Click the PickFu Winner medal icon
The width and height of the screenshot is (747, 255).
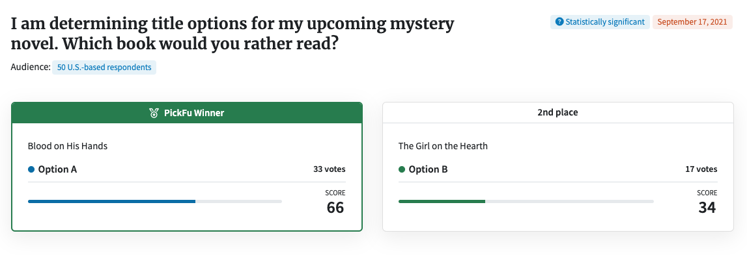[x=154, y=113]
